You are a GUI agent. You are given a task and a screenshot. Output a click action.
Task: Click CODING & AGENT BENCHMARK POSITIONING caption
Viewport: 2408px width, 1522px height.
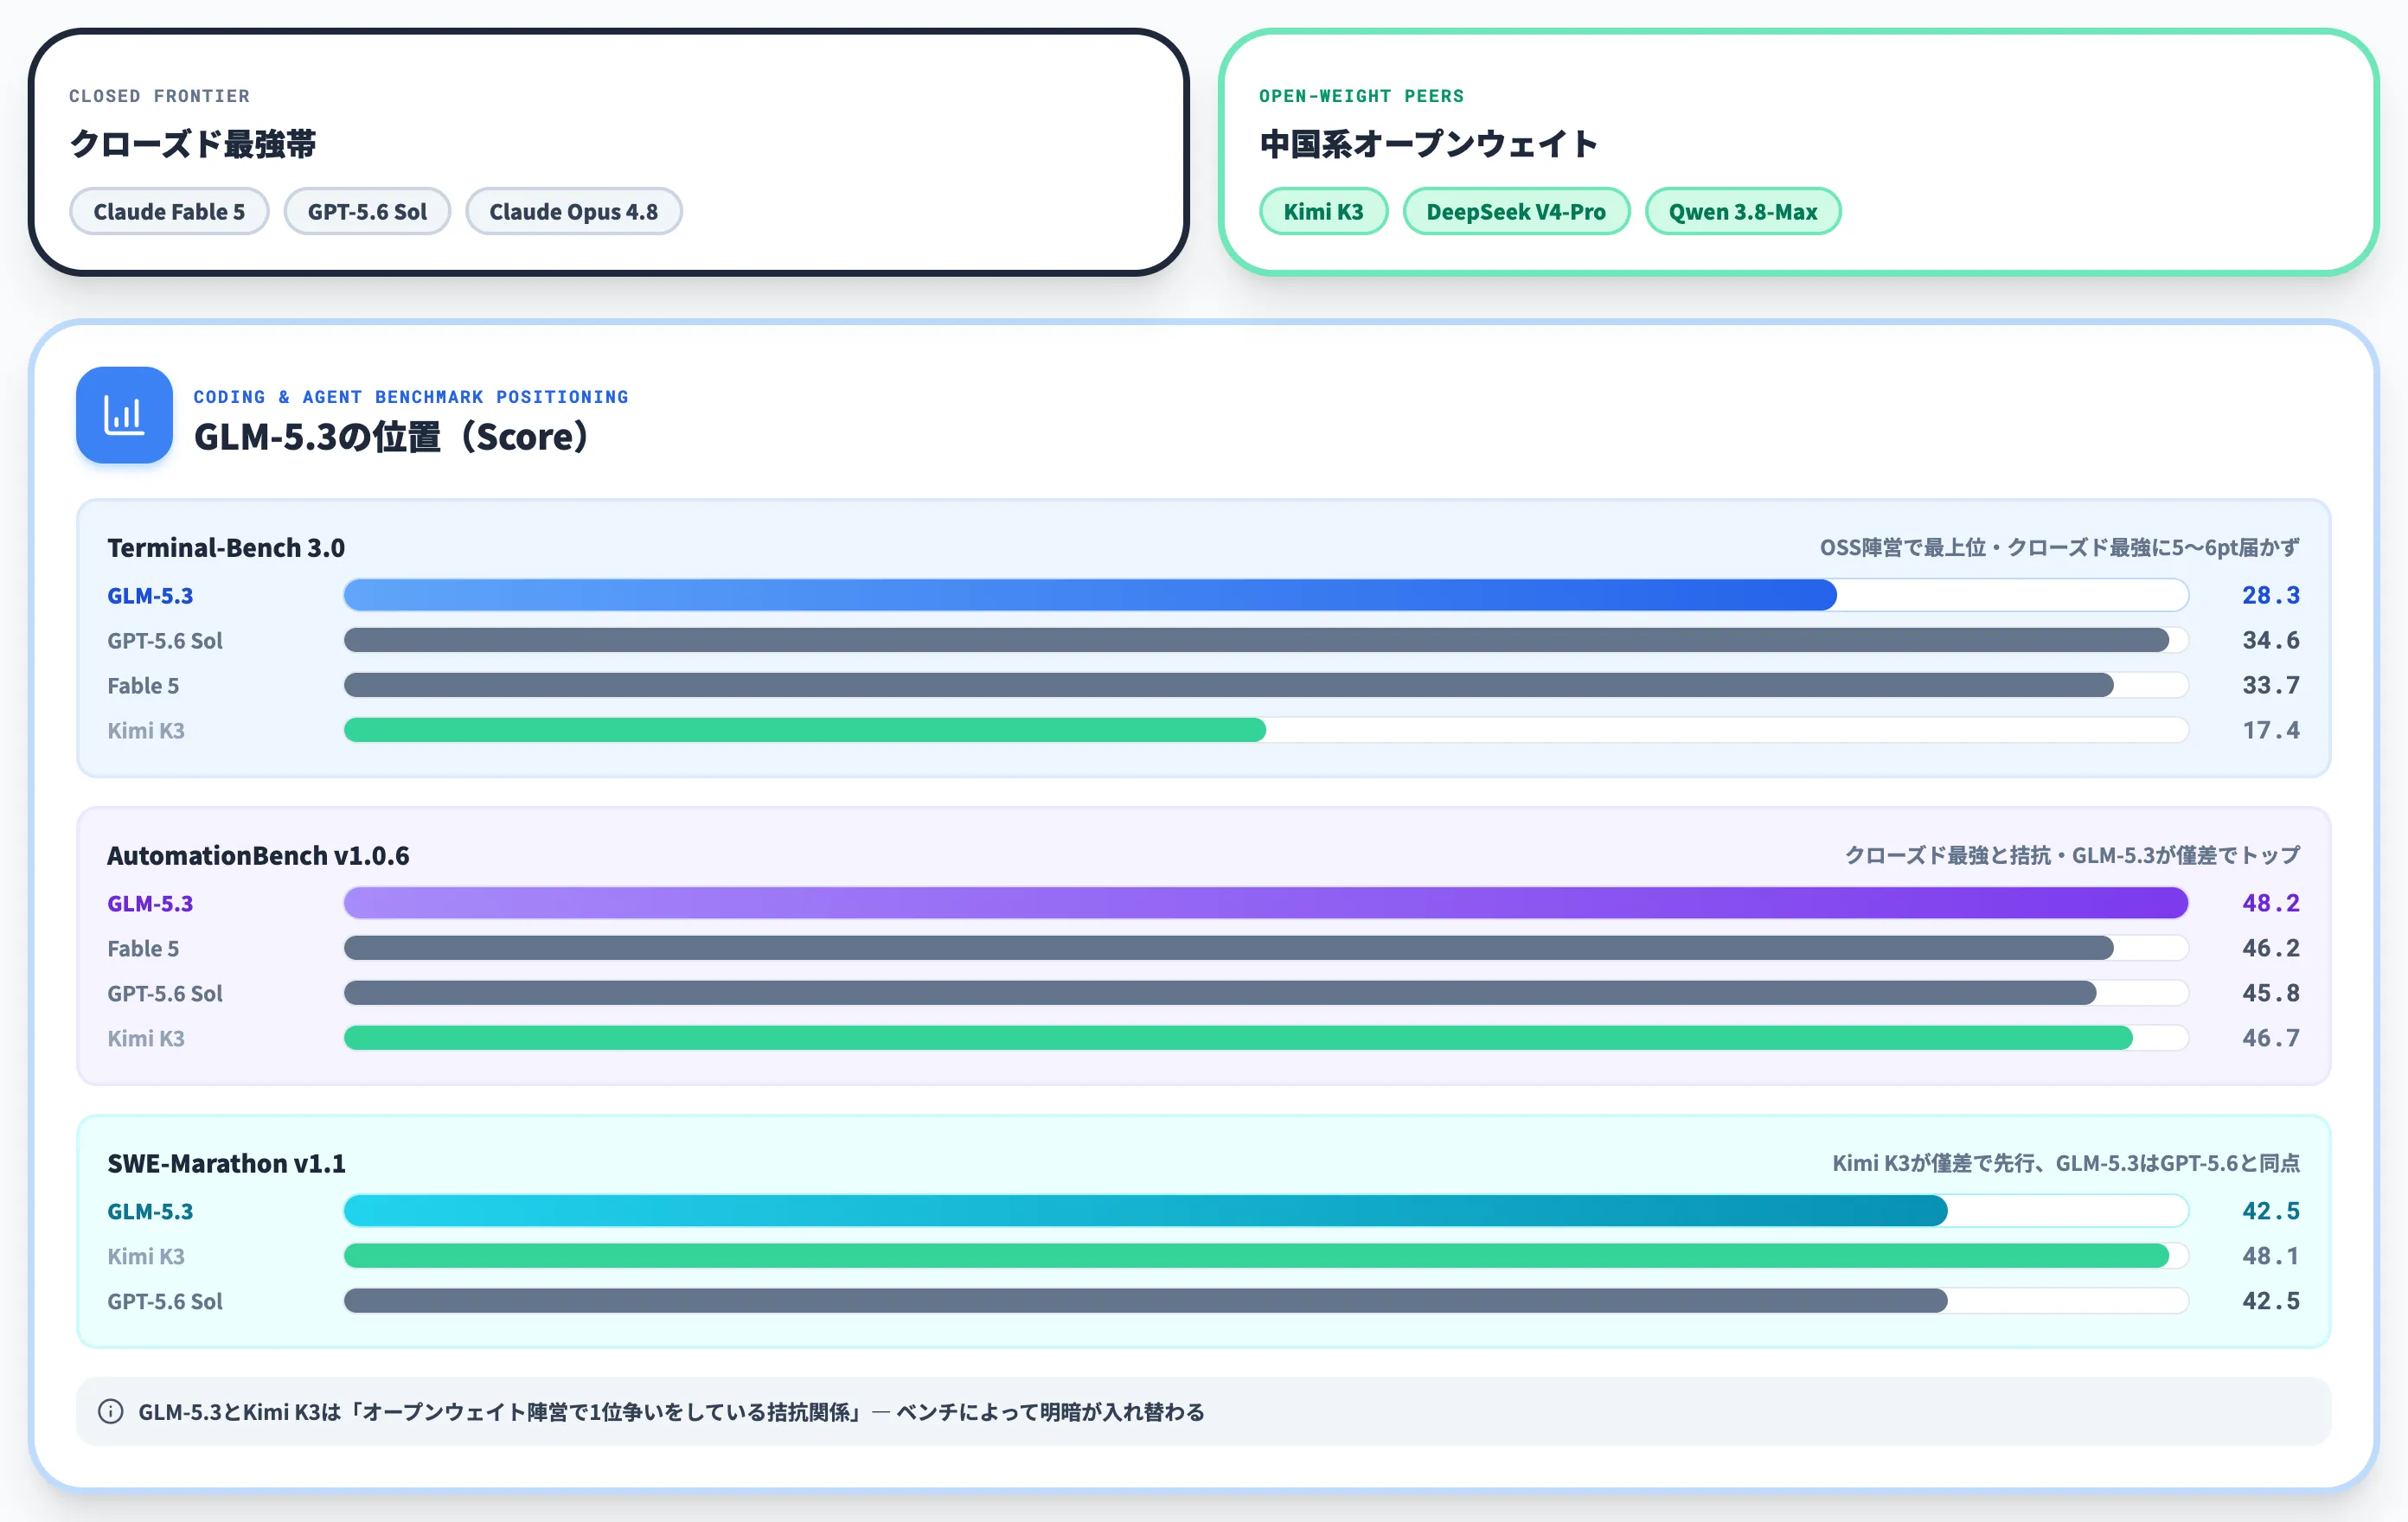point(411,397)
